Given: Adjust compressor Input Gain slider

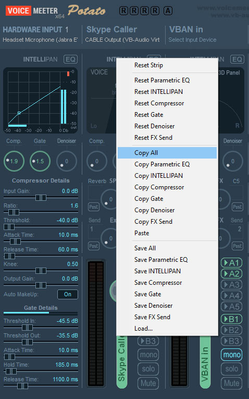Looking at the screenshot, I should tap(41, 198).
